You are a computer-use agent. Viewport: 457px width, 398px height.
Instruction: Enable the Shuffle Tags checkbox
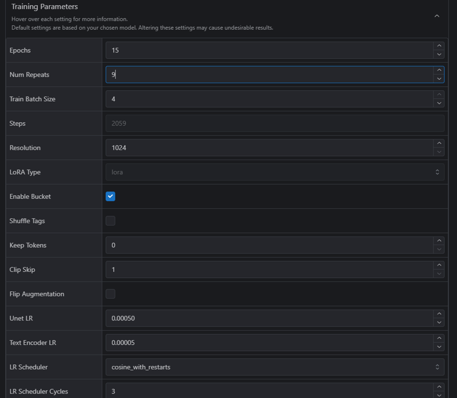click(110, 221)
